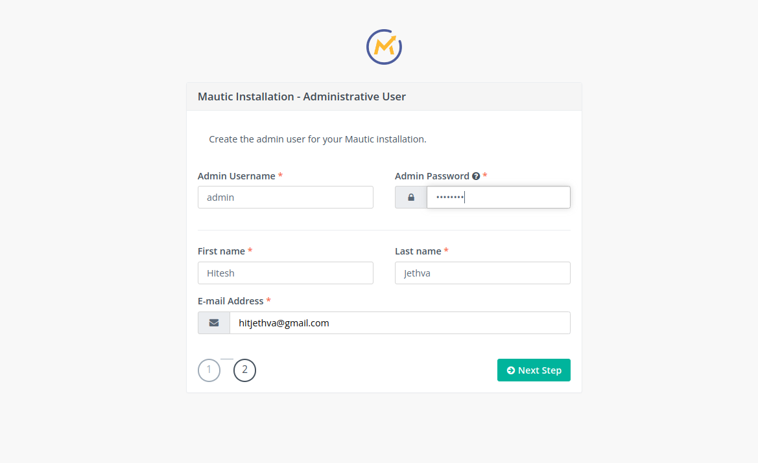
Task: Click the Mautic logo
Action: click(384, 47)
